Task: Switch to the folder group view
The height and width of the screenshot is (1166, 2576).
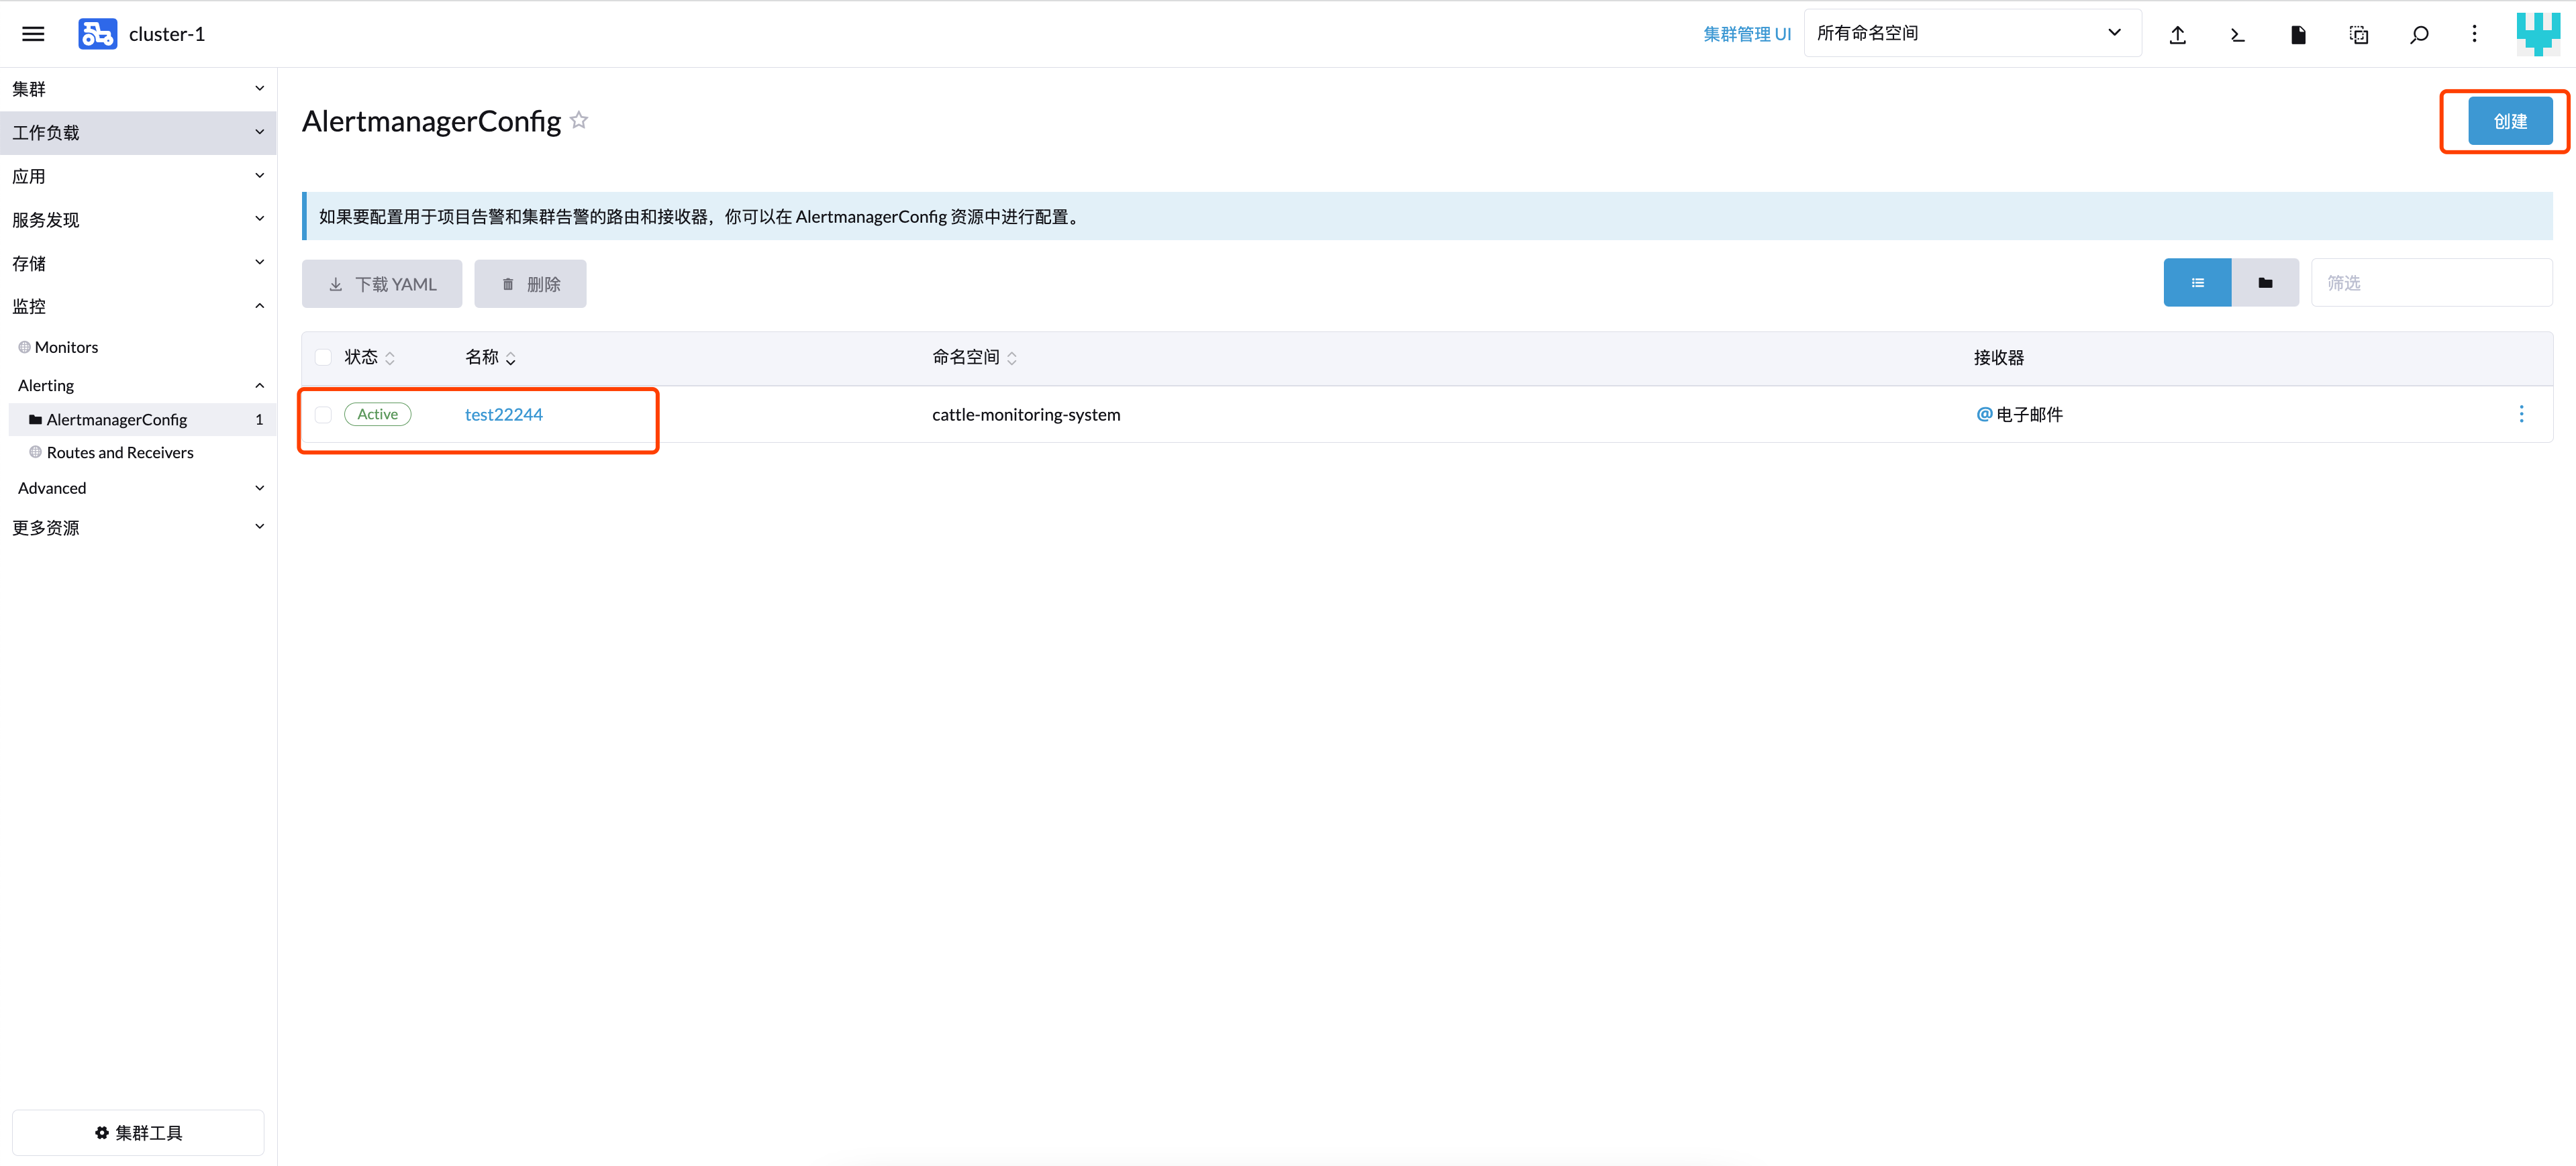Action: [x=2265, y=282]
